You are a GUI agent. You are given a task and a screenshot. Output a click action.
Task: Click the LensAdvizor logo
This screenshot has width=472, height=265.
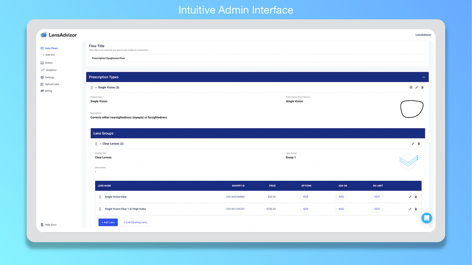click(x=59, y=35)
